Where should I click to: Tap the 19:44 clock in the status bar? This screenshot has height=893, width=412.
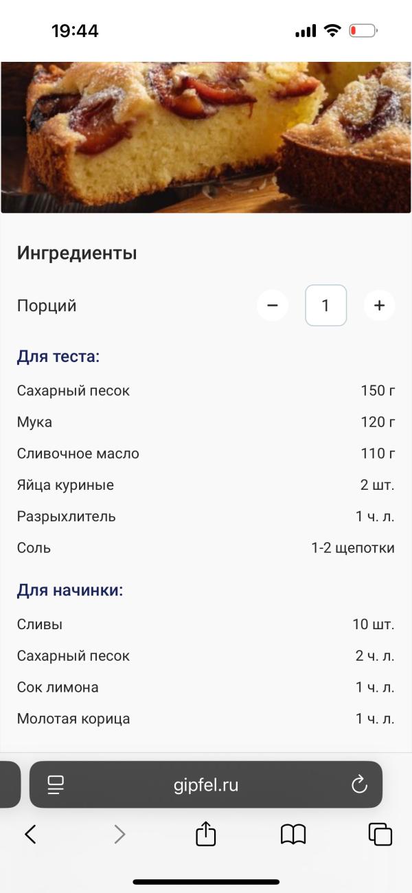[x=75, y=31]
